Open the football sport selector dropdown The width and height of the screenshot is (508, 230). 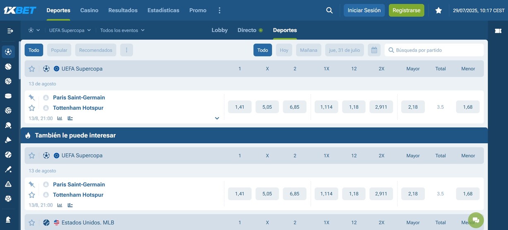tap(34, 30)
